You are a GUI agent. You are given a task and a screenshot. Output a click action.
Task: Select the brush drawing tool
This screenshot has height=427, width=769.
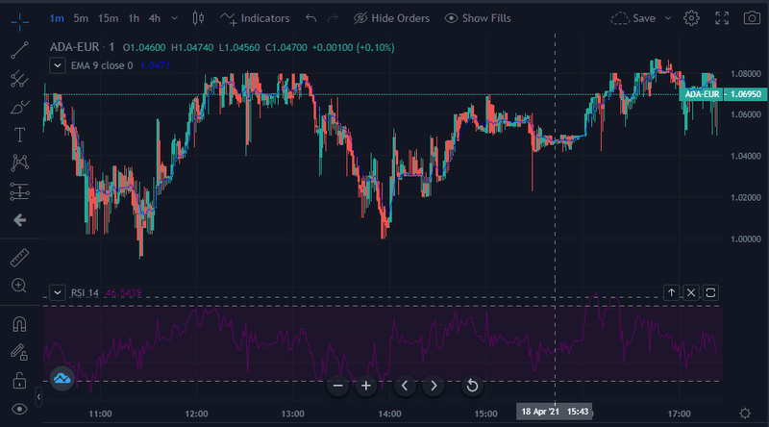pos(19,107)
